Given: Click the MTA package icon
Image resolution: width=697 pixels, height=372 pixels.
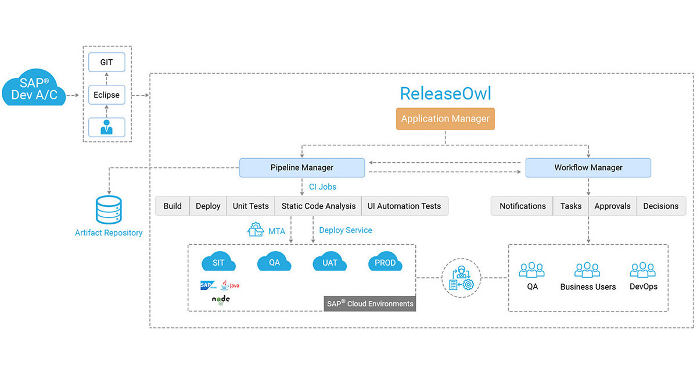Looking at the screenshot, I should pos(256,230).
